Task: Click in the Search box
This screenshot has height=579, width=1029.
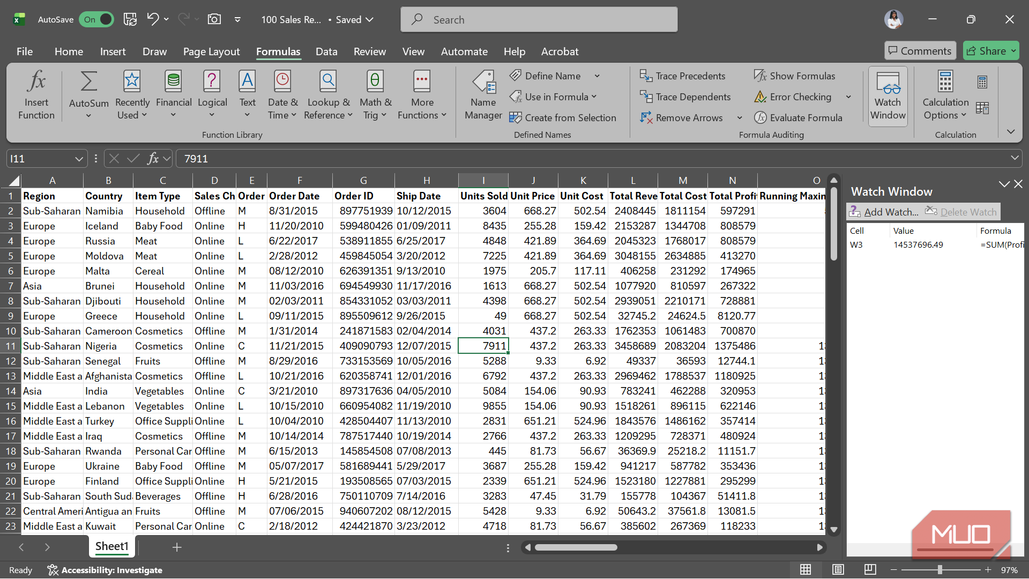Action: pos(539,20)
